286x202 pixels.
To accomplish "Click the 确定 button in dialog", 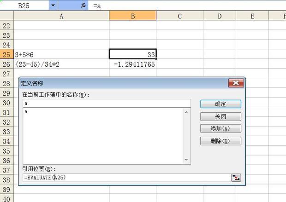I will pyautogui.click(x=220, y=104).
